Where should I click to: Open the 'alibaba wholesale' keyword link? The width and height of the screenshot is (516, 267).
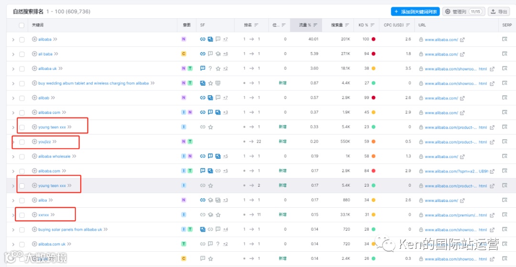[x=54, y=156]
